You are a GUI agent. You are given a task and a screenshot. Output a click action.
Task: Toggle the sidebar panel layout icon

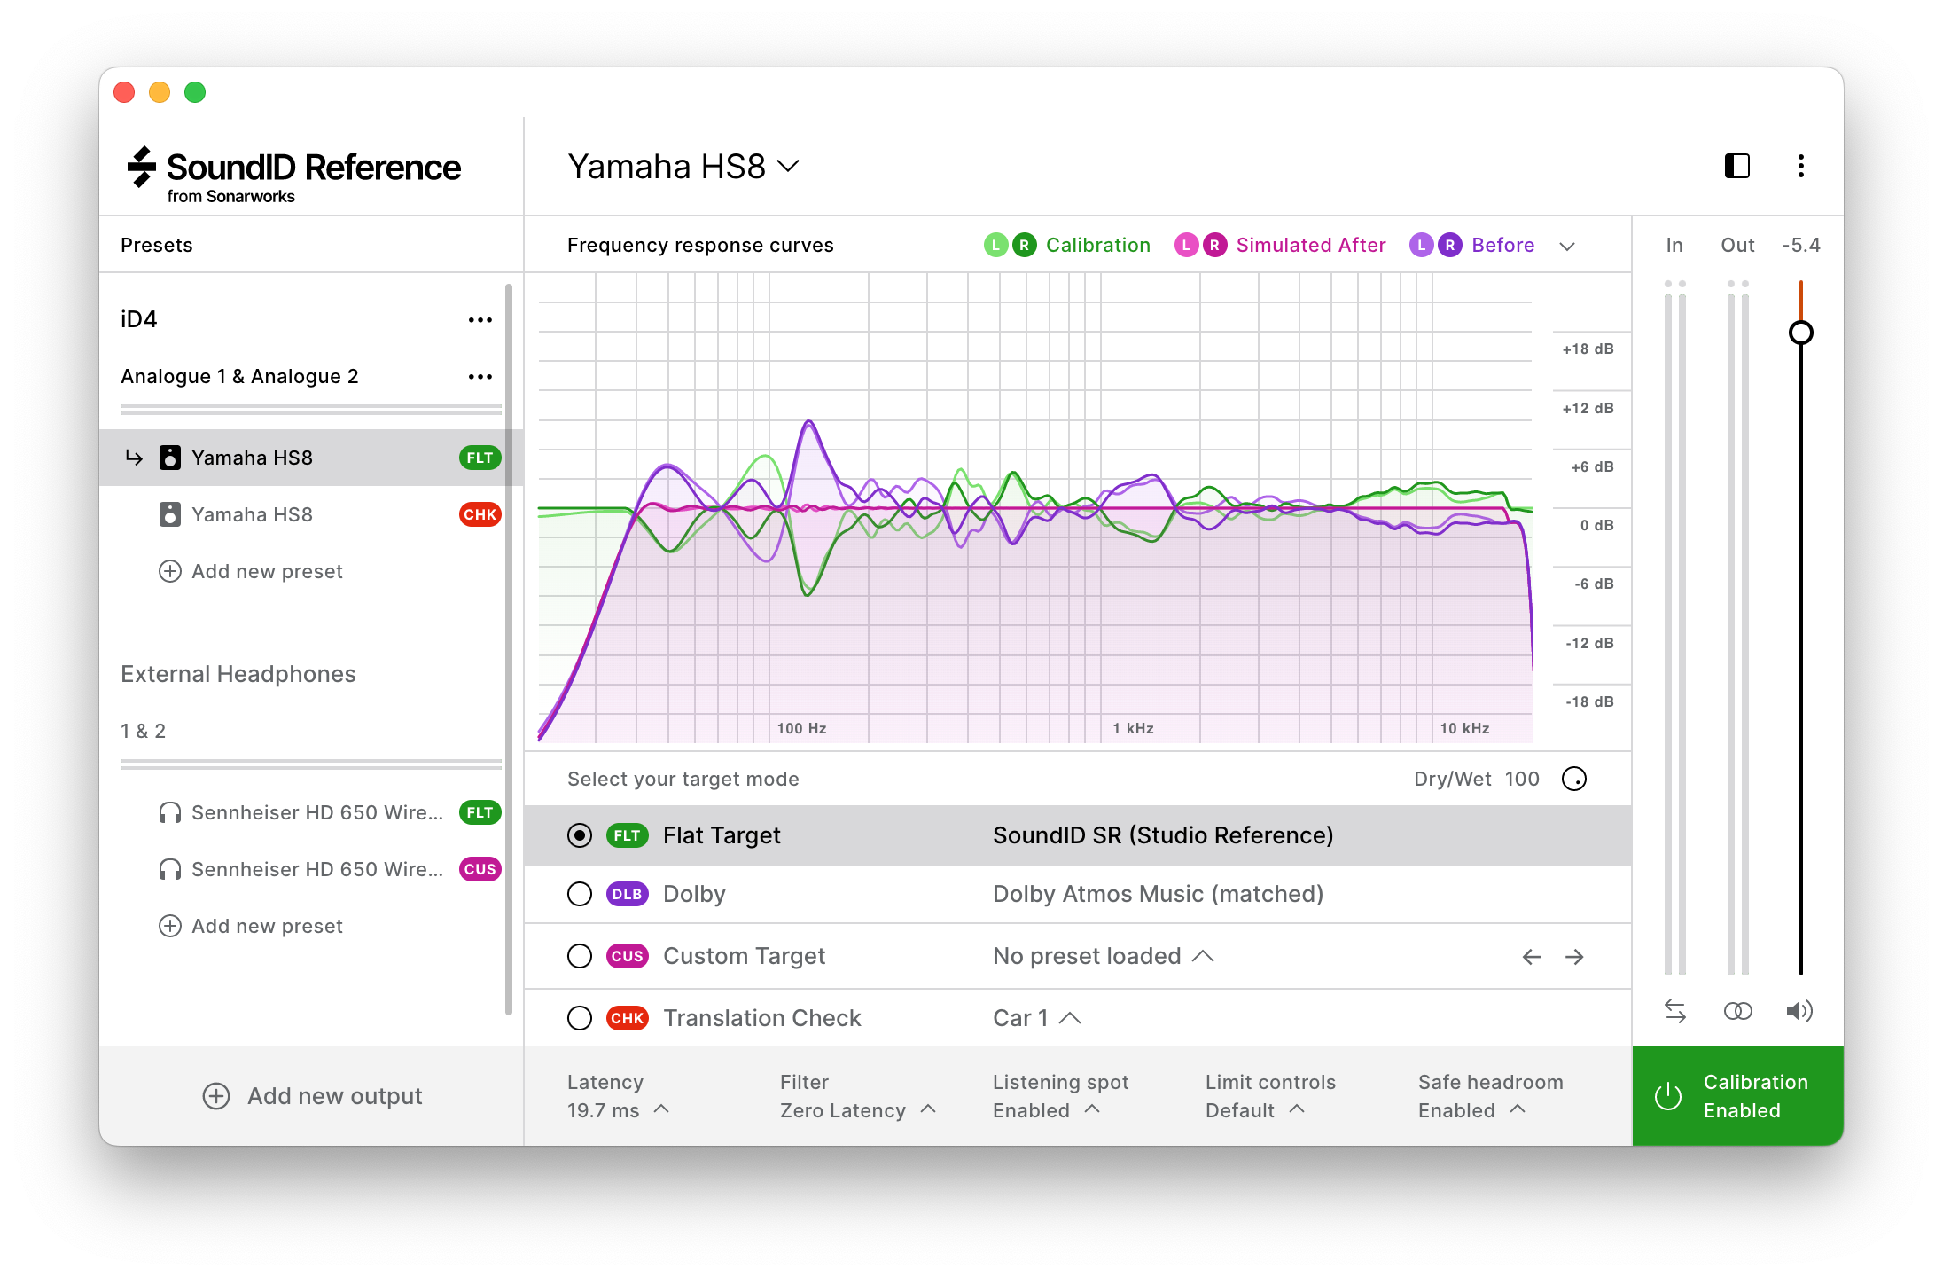(1736, 166)
